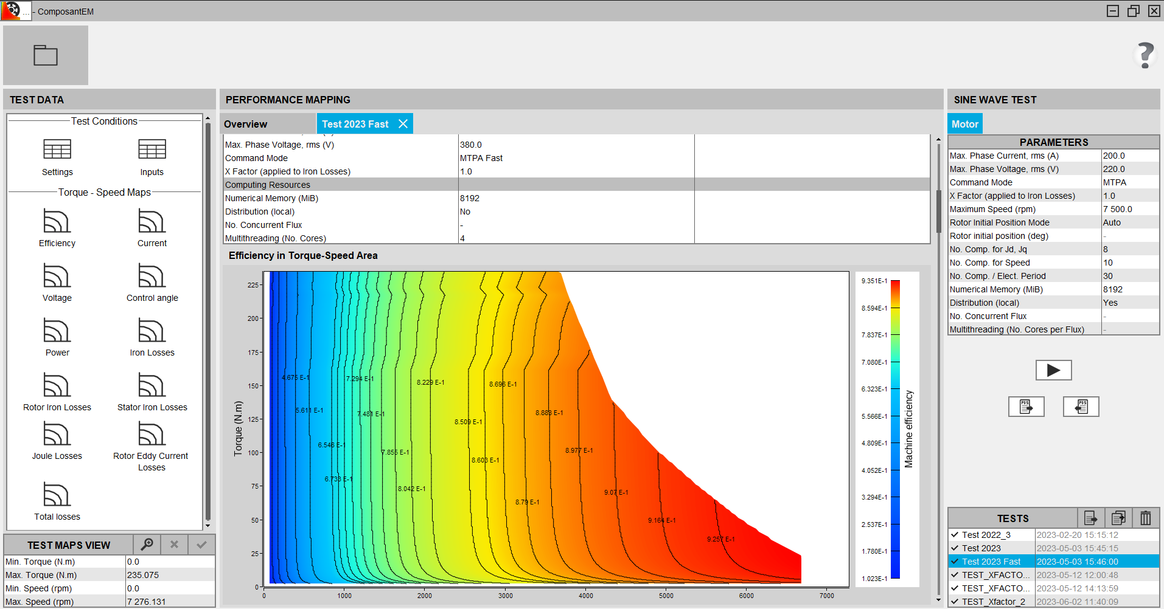Toggle the checkmark for Test 2023

click(x=955, y=548)
